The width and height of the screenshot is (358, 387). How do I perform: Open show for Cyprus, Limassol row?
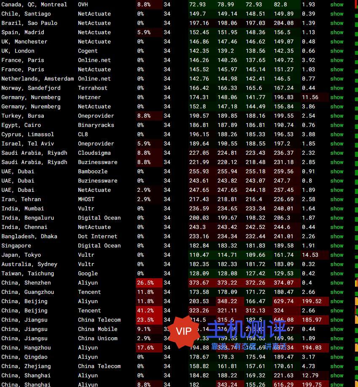tap(337, 134)
